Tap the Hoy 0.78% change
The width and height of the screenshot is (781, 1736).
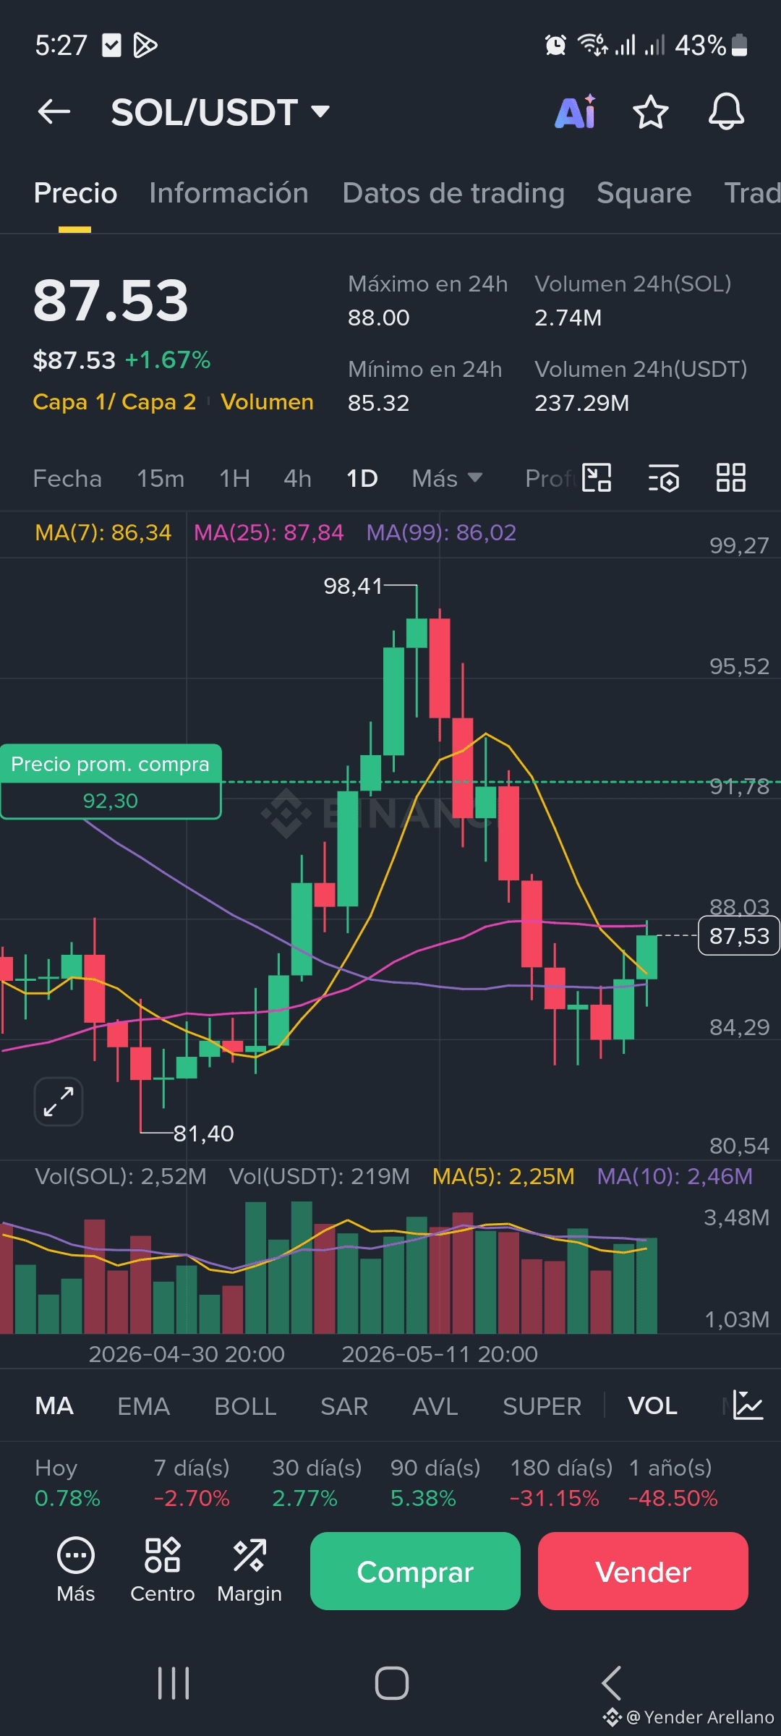pyautogui.click(x=67, y=1483)
